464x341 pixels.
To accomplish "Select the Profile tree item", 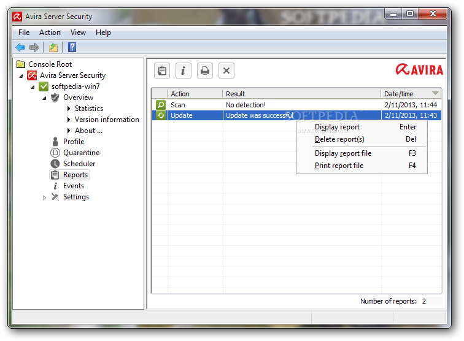I will pos(74,142).
